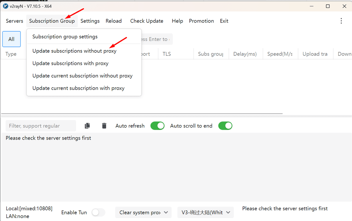This screenshot has width=352, height=221.
Task: Click the log line about server settings
Action: 48,138
